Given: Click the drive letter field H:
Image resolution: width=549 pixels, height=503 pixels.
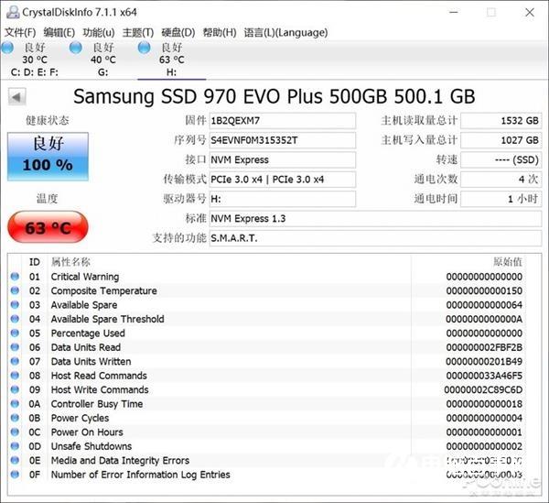Looking at the screenshot, I should click(282, 199).
